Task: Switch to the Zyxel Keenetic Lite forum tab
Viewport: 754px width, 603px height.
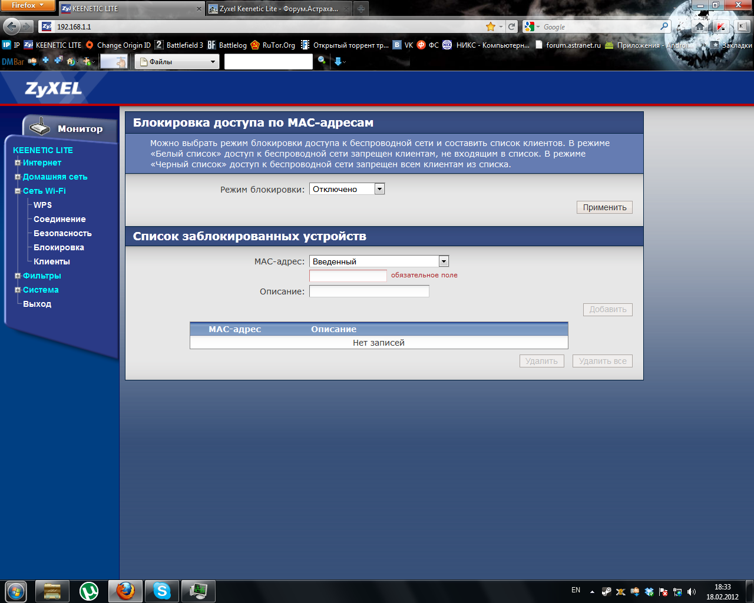Action: coord(279,9)
